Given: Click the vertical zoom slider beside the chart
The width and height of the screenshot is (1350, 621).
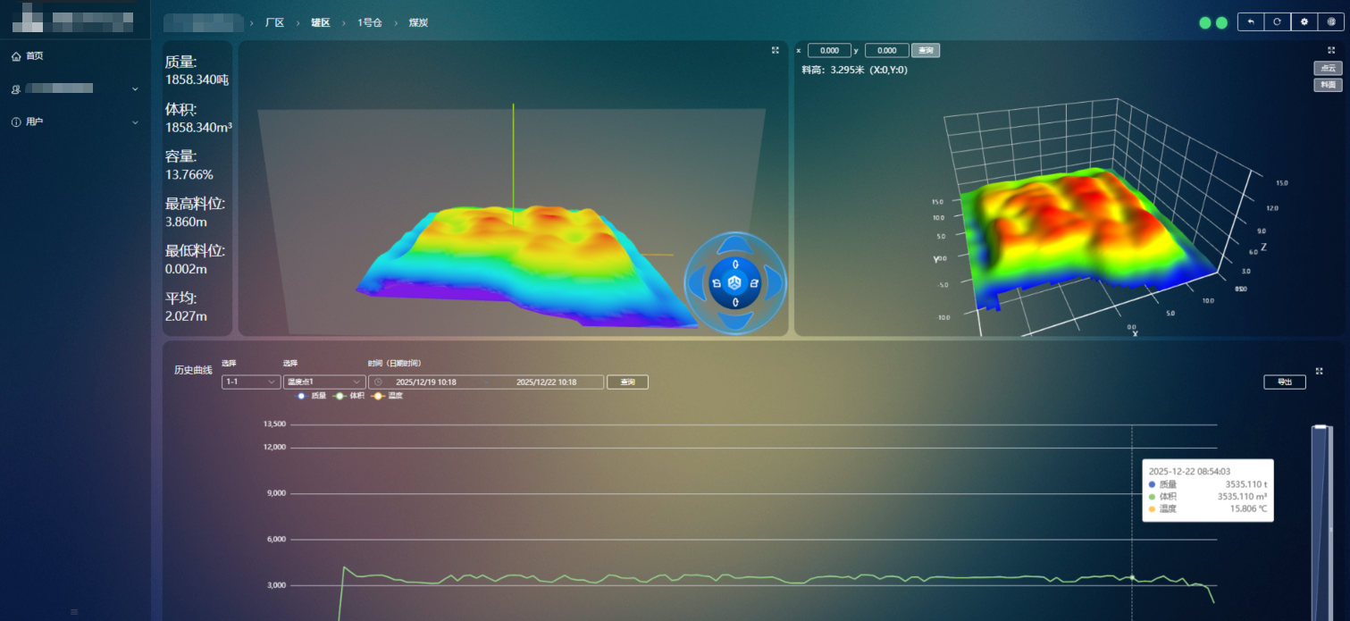Looking at the screenshot, I should point(1321,523).
